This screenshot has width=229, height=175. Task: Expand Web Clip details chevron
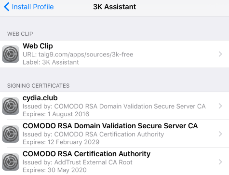[x=220, y=54]
